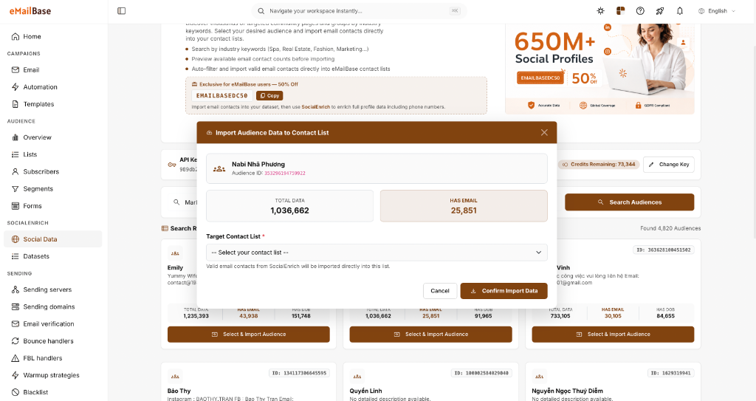Select & Import Audience for Emily card
The width and height of the screenshot is (756, 401).
click(x=249, y=335)
